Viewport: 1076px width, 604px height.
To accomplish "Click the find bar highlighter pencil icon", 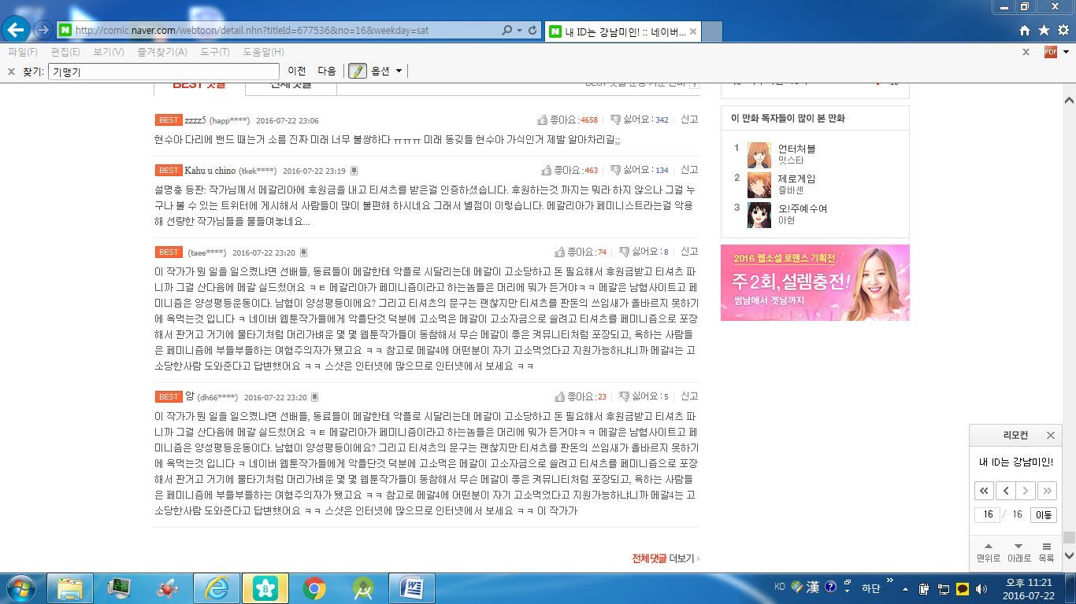I will [358, 71].
